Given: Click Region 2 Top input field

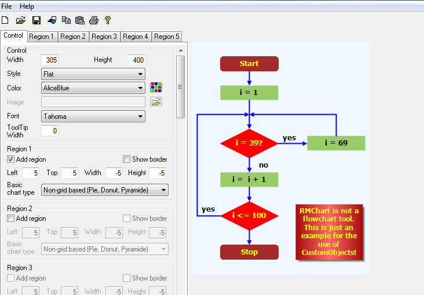Looking at the screenshot, I should [x=70, y=232].
